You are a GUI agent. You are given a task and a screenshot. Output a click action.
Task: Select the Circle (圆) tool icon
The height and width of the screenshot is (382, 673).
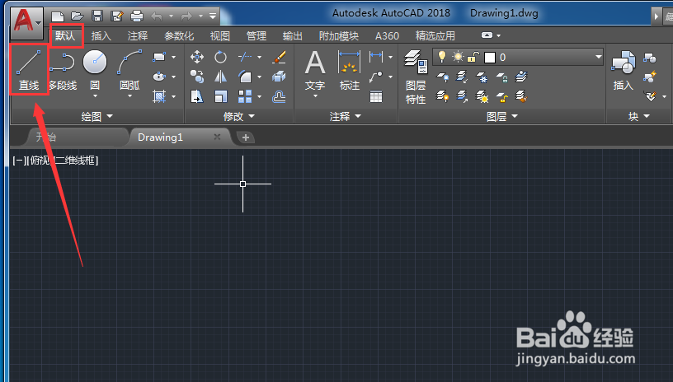coord(95,62)
